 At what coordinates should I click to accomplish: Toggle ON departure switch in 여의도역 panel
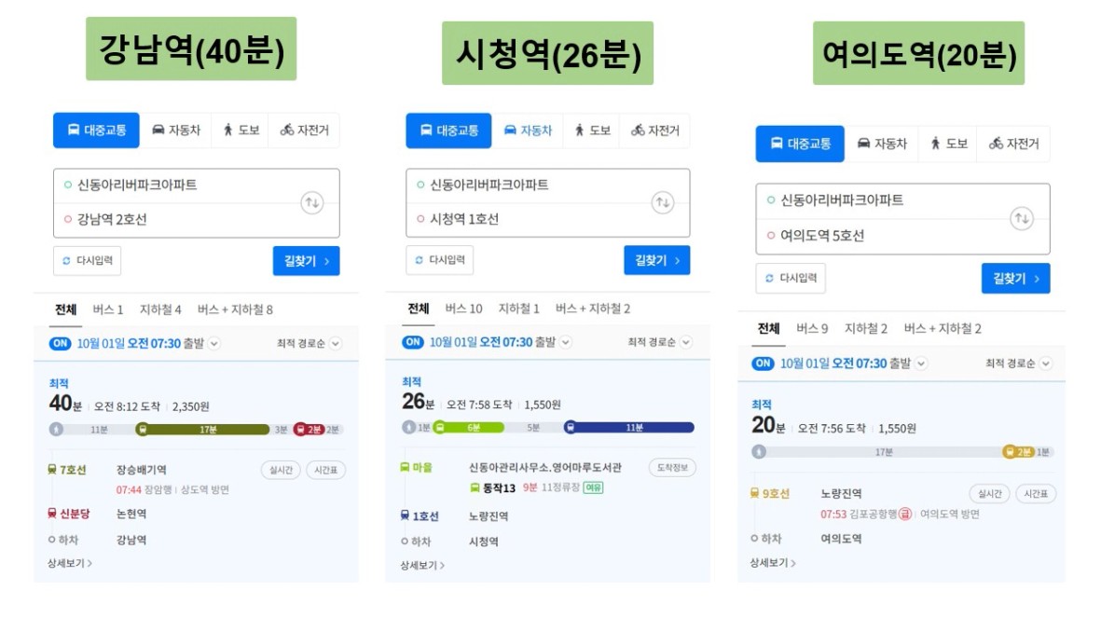pyautogui.click(x=763, y=364)
